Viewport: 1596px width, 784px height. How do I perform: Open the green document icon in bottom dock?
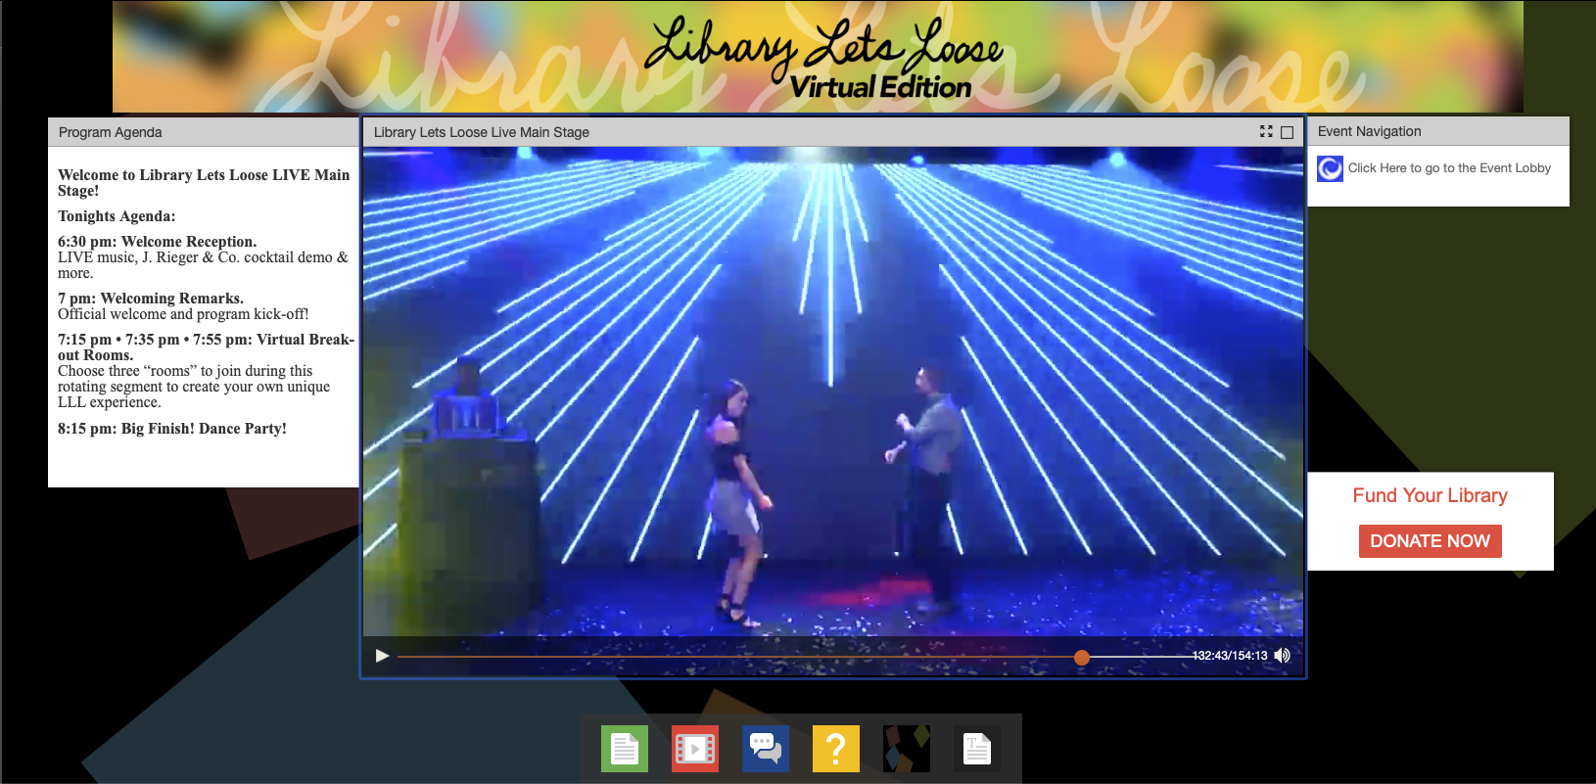click(x=625, y=749)
